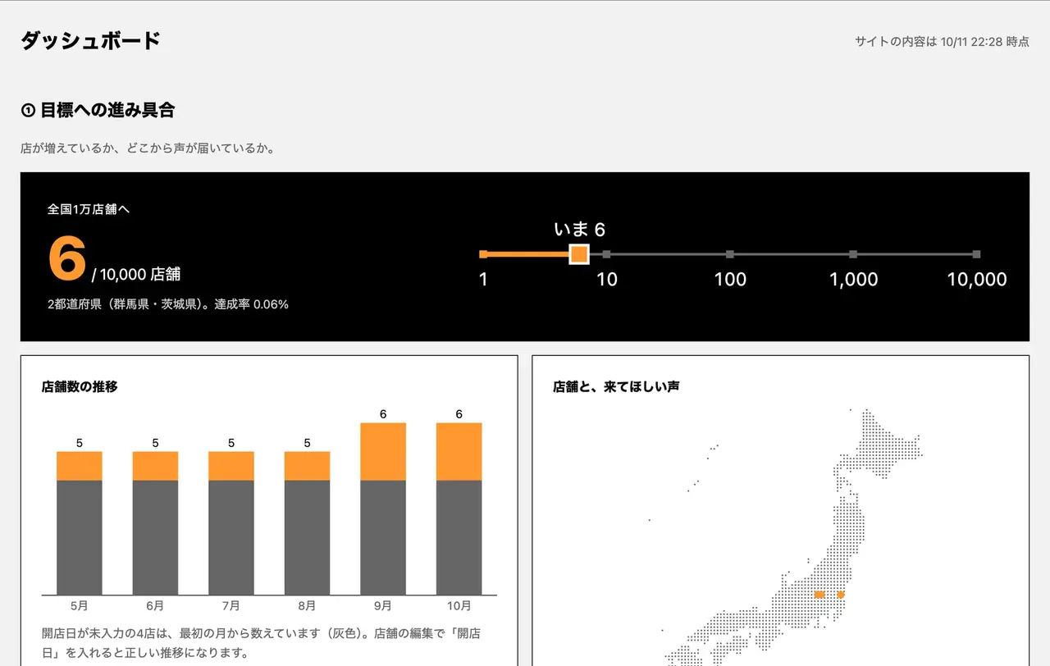
Task: Click the gray segment of the 6月 bar
Action: pyautogui.click(x=155, y=537)
